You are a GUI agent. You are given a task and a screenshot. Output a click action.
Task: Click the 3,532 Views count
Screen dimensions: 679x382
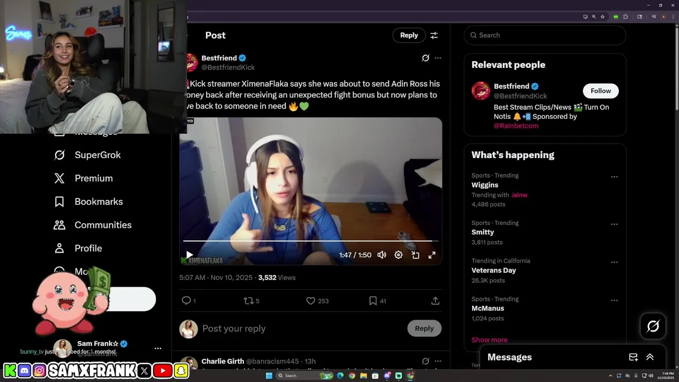pyautogui.click(x=277, y=277)
